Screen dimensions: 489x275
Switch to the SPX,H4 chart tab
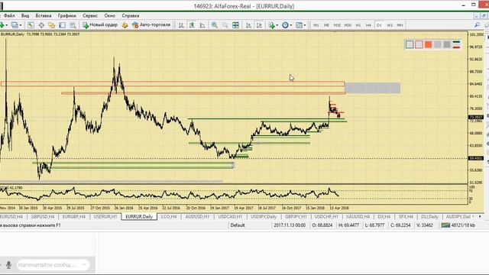pos(406,216)
